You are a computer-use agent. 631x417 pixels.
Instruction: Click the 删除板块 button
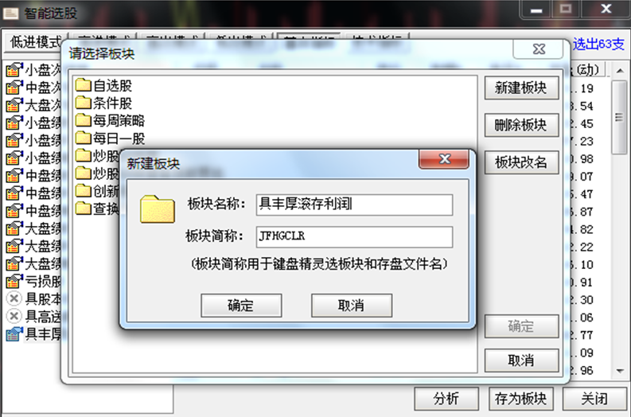pos(521,125)
